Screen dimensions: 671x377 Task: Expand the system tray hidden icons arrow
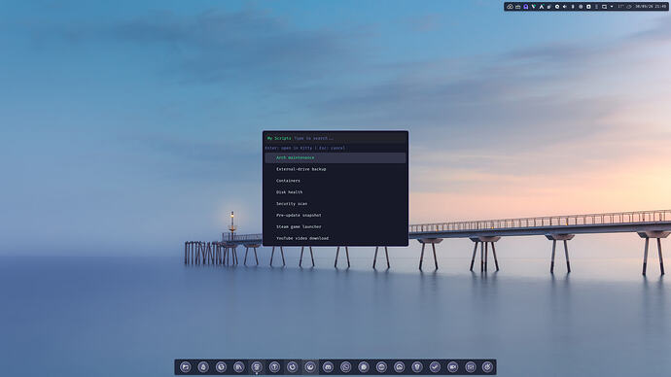612,7
